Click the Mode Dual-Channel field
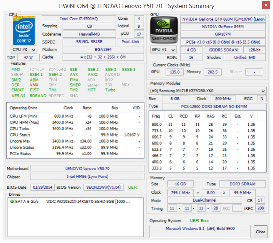 (x=205, y=200)
